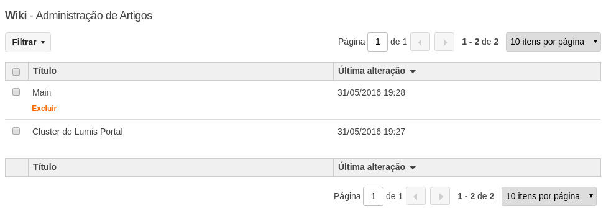Open top 10 itens por página selector
This screenshot has height=224, width=606.
pos(553,42)
